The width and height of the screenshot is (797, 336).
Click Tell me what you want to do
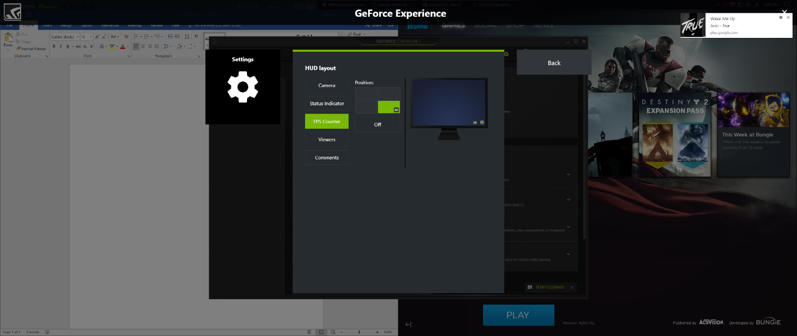pos(214,25)
